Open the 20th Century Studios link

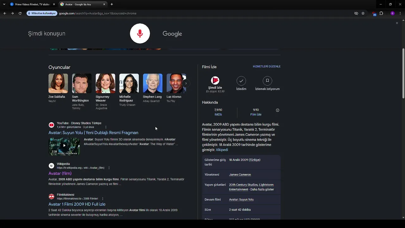click(243, 185)
